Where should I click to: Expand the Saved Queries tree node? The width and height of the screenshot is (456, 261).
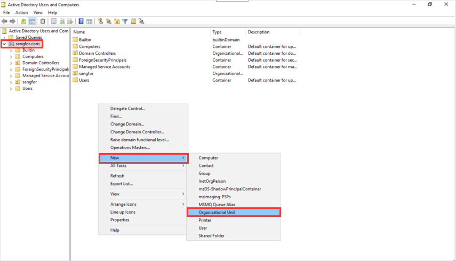pyautogui.click(x=4, y=37)
